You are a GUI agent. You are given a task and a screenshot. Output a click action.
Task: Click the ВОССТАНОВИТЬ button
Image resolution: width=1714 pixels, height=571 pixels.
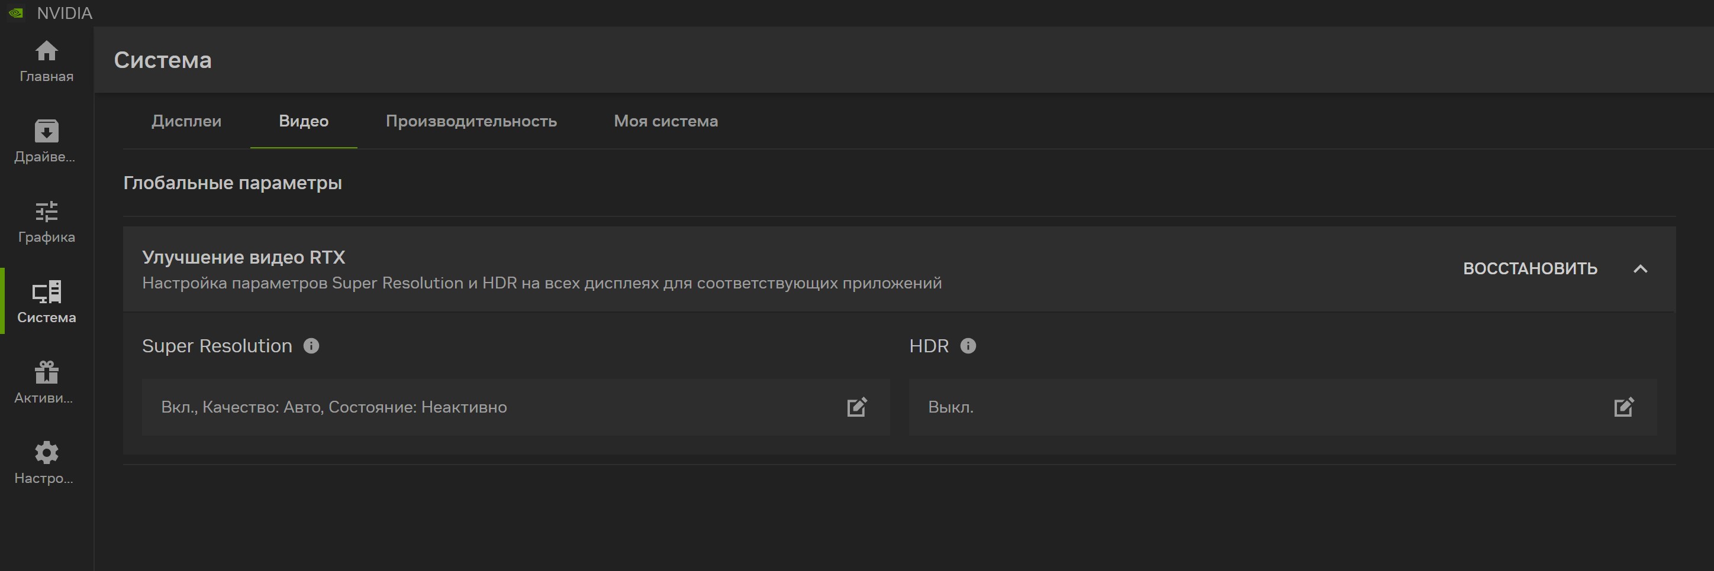tap(1530, 268)
